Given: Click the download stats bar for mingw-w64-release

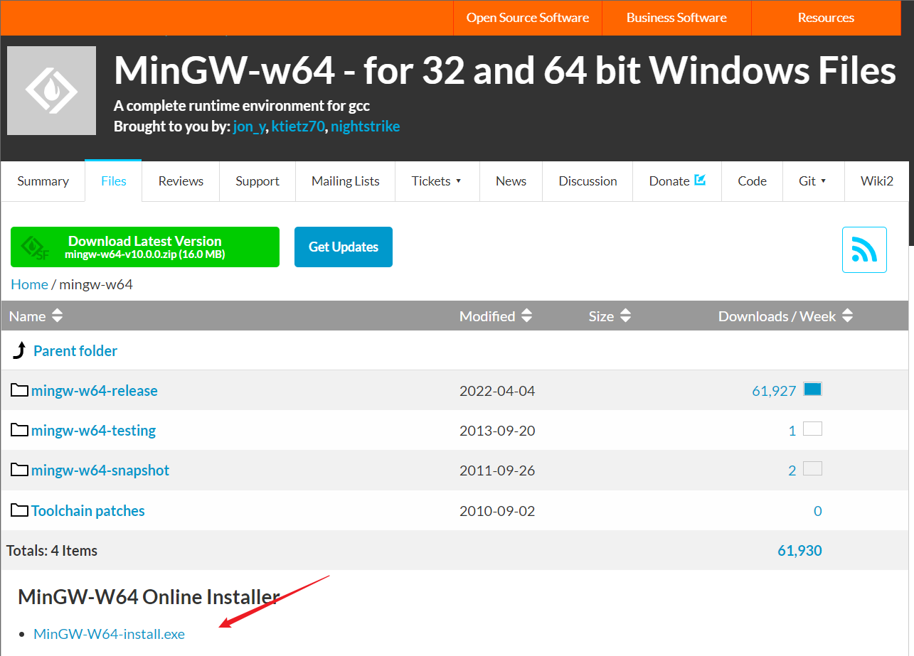Looking at the screenshot, I should click(x=812, y=389).
